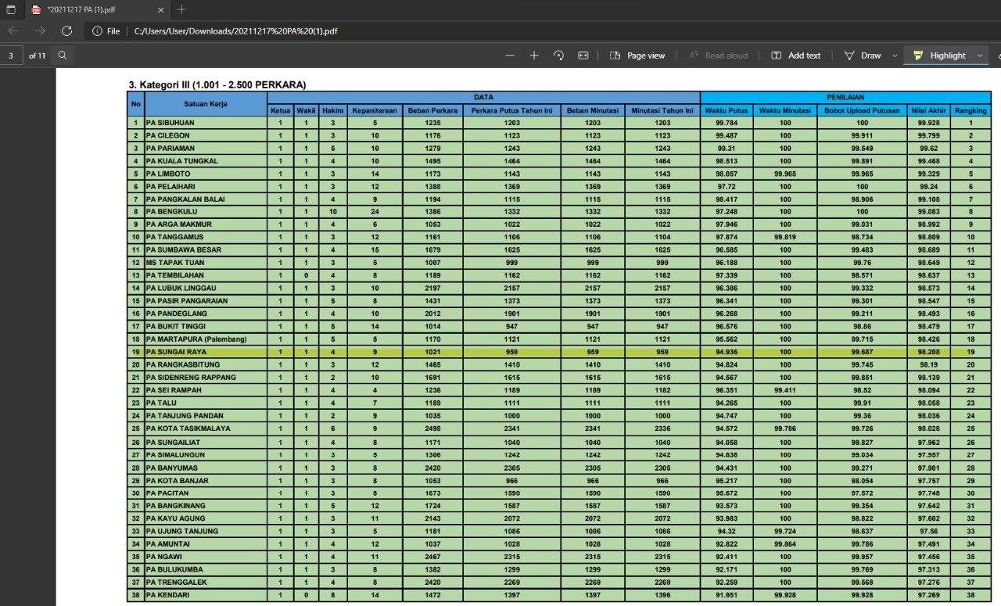Toggle the Draw tool
The height and width of the screenshot is (606, 1001).
[863, 56]
